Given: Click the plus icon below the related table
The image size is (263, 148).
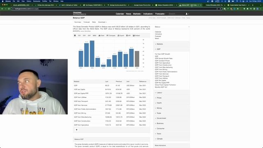Looking at the screenshot, I should [77, 130].
